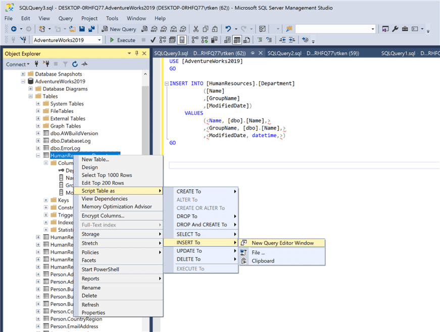This screenshot has height=332, width=440.
Task: Click the Open File folder icon
Action: [72, 29]
